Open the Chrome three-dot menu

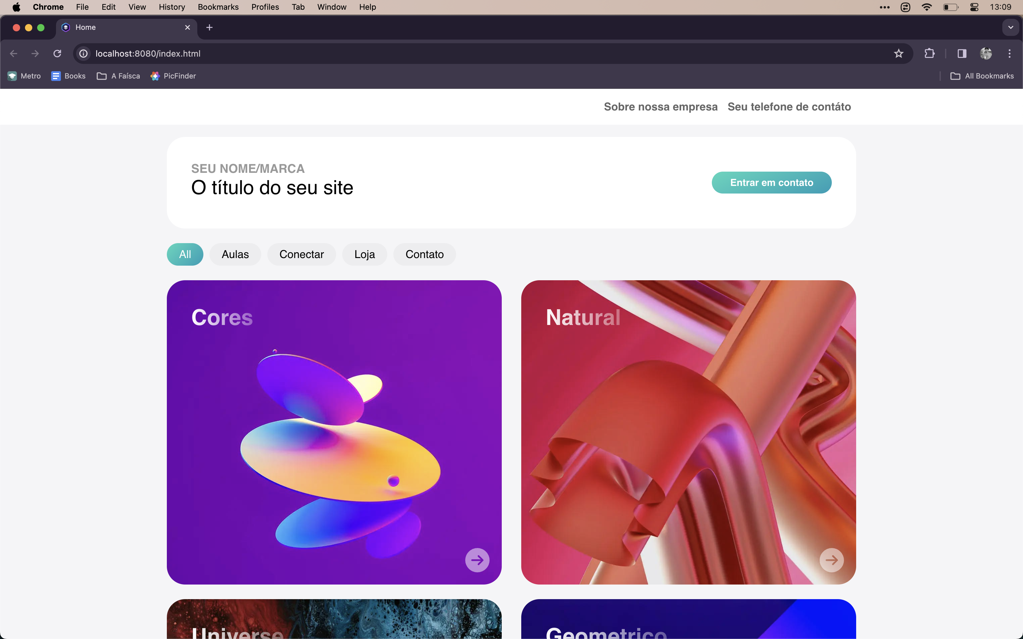click(x=1010, y=53)
